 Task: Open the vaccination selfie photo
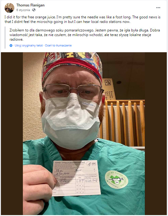pyautogui.click(x=84, y=134)
